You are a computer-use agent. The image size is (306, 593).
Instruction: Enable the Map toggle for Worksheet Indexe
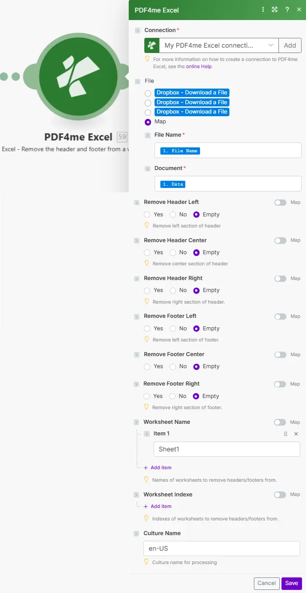click(280, 495)
